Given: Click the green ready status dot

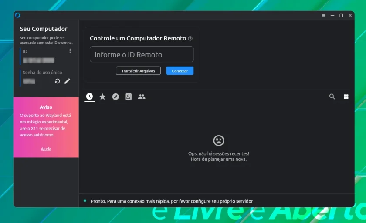Looking at the screenshot, I should 85,201.
